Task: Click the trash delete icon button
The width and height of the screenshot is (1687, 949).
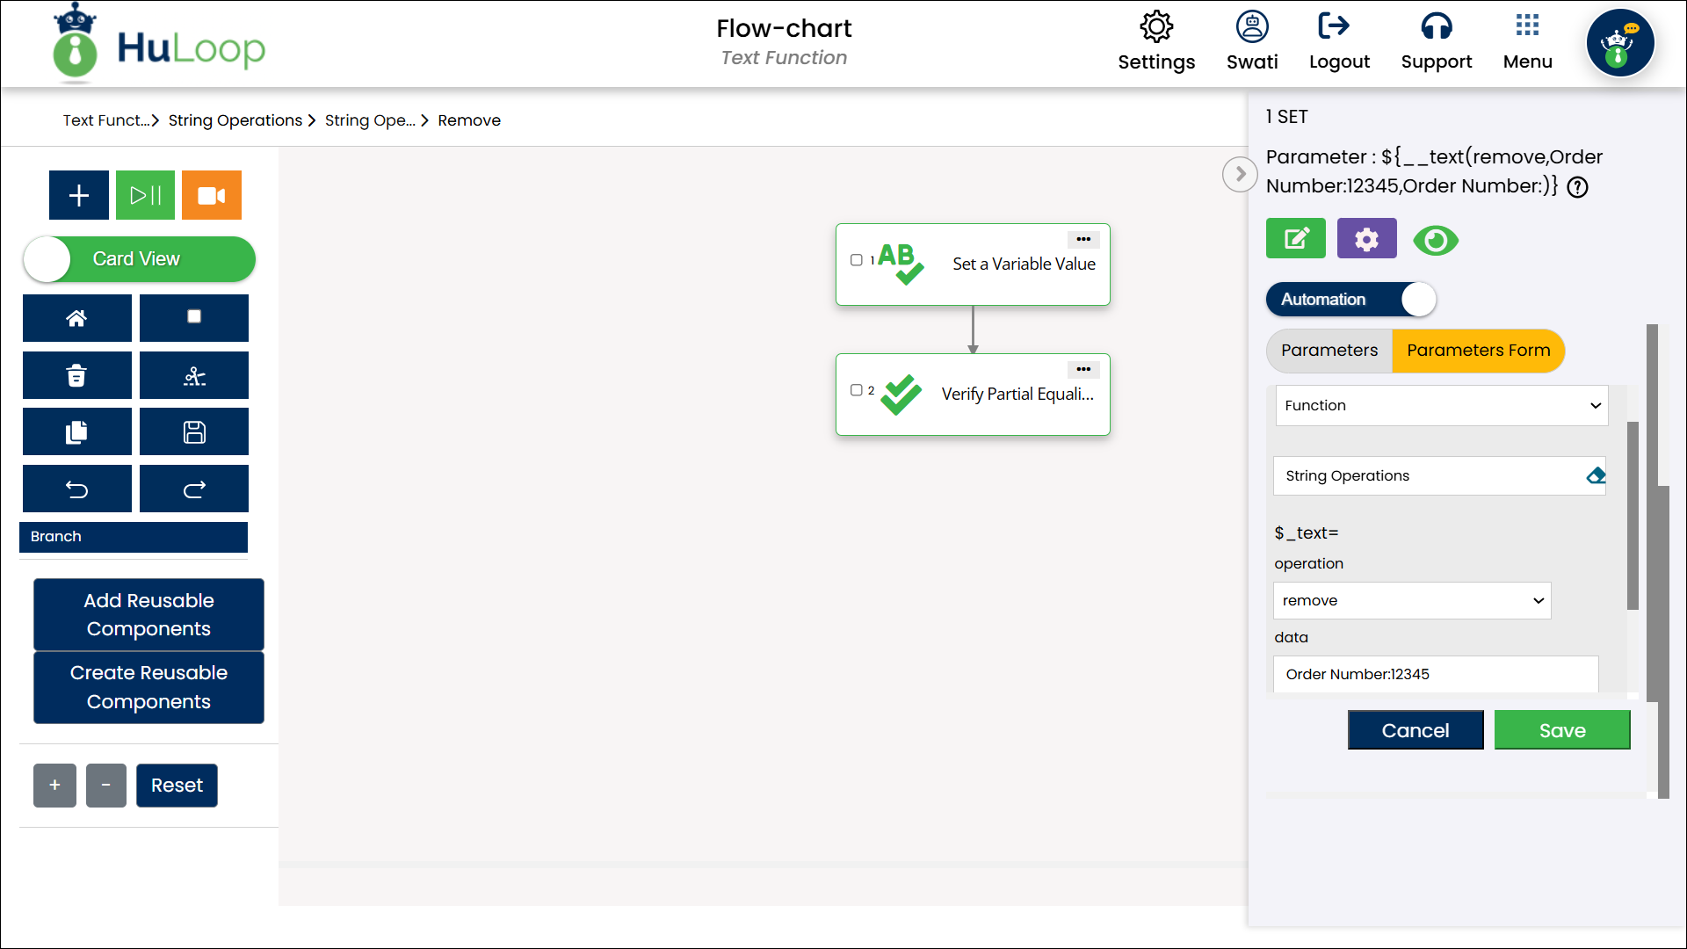Action: [x=77, y=375]
